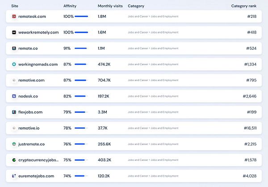This screenshot has height=187, width=268.
Task: Select the 704.7K monthly visits value
Action: point(104,80)
